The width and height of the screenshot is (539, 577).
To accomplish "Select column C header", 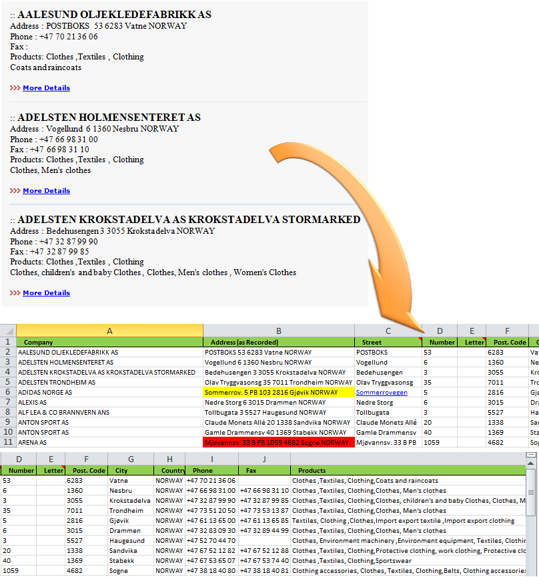I will coord(388,331).
